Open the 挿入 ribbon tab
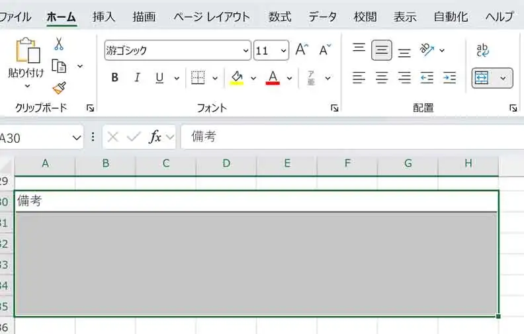This screenshot has width=524, height=334. (104, 17)
